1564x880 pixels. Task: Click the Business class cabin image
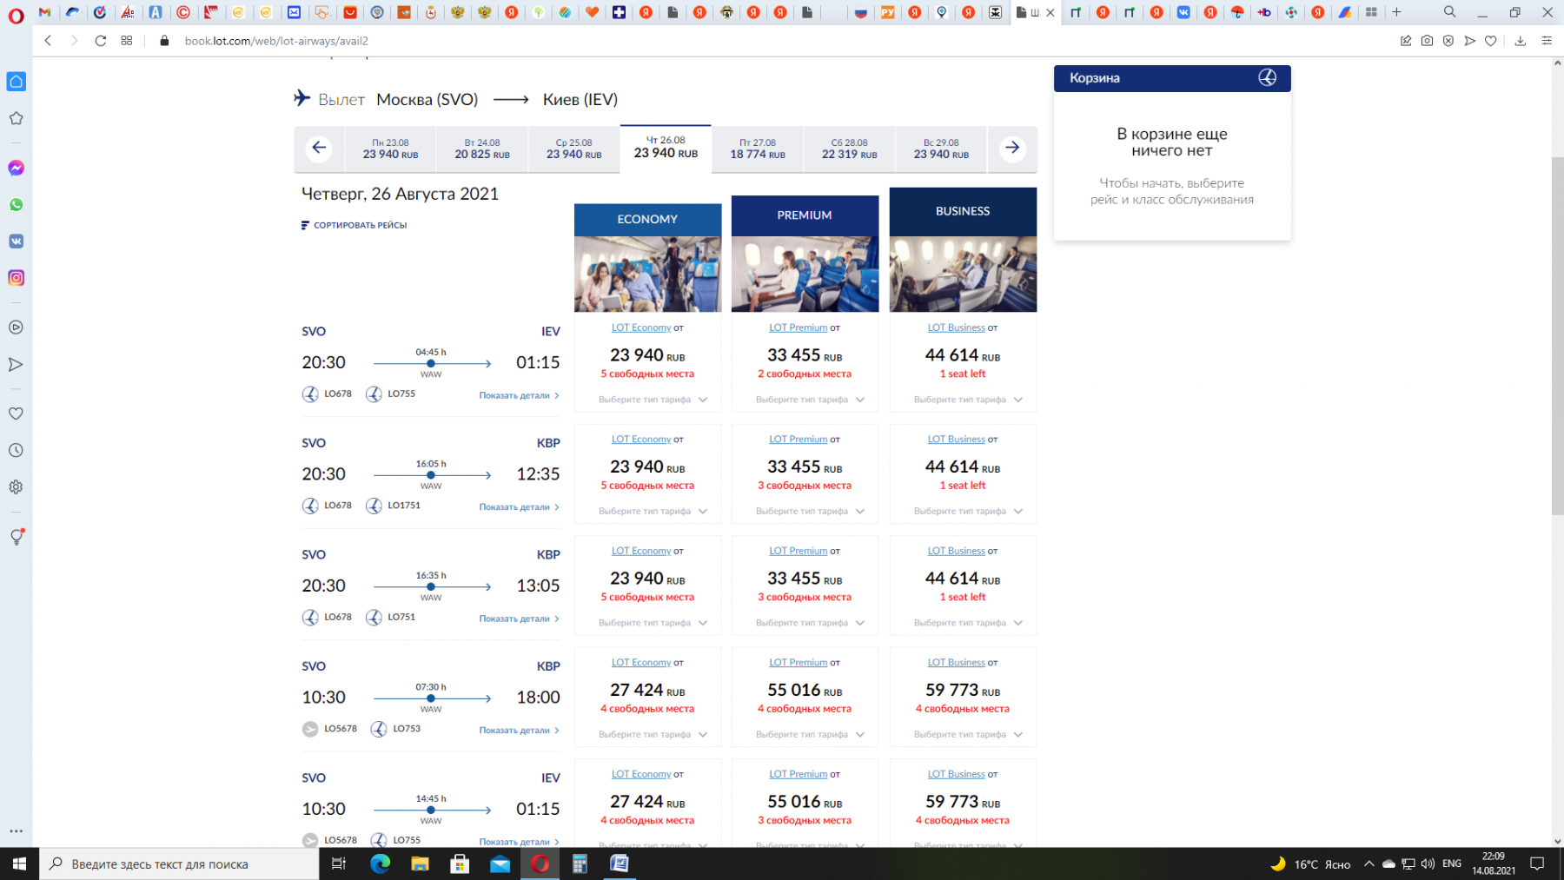tap(963, 274)
